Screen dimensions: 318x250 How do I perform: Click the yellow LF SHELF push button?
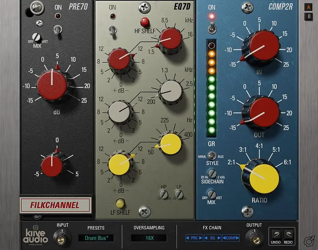tap(120, 203)
